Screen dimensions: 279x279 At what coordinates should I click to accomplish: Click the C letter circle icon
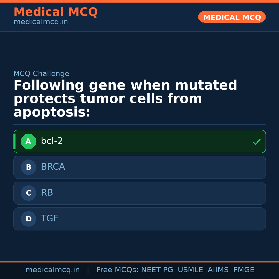click(28, 193)
